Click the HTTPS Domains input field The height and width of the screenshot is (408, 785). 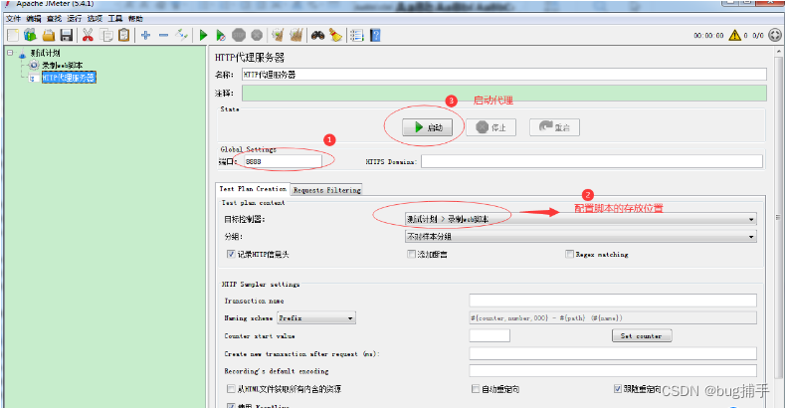592,161
